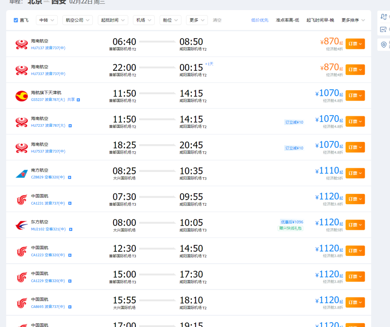
Task: Click blue info icon next to CA1229
Action: pyautogui.click(x=70, y=281)
